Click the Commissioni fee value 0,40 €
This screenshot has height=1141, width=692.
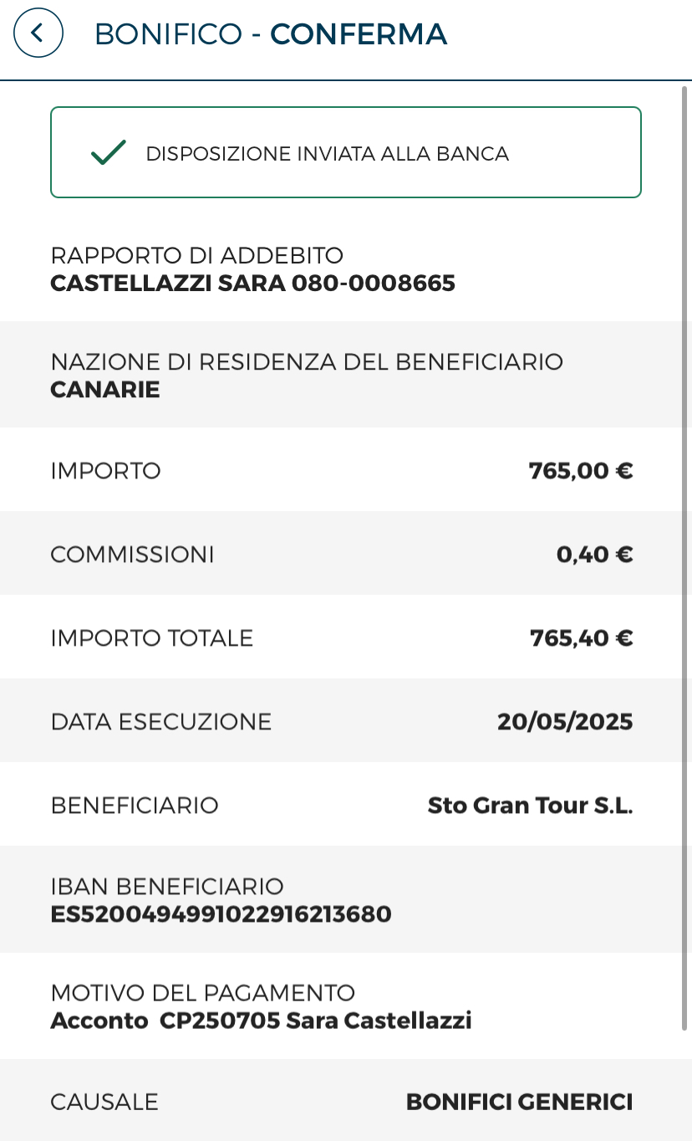pos(595,555)
